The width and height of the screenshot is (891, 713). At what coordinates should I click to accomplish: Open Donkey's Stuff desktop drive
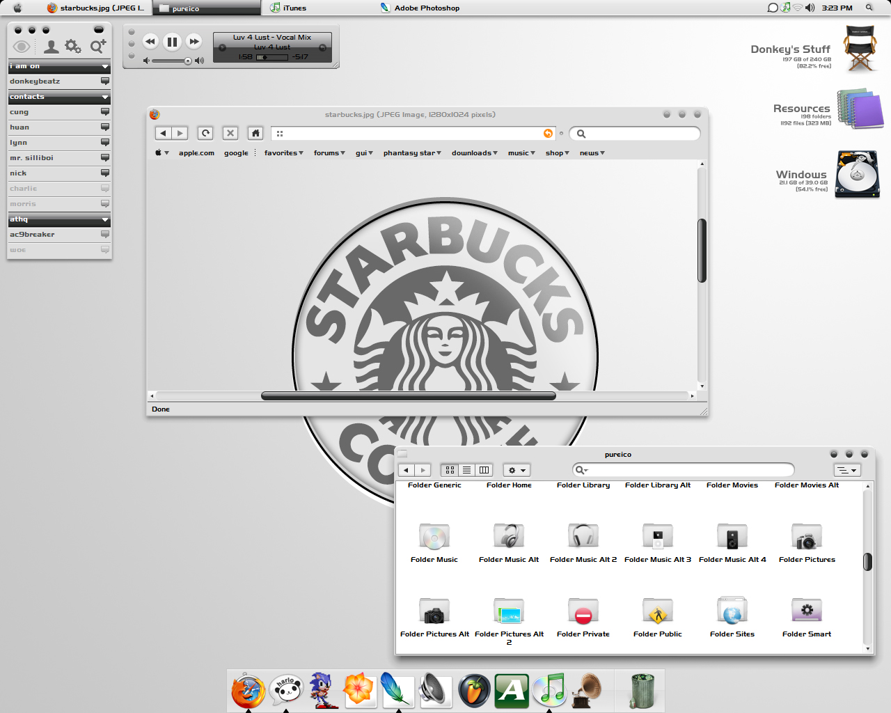click(x=860, y=49)
